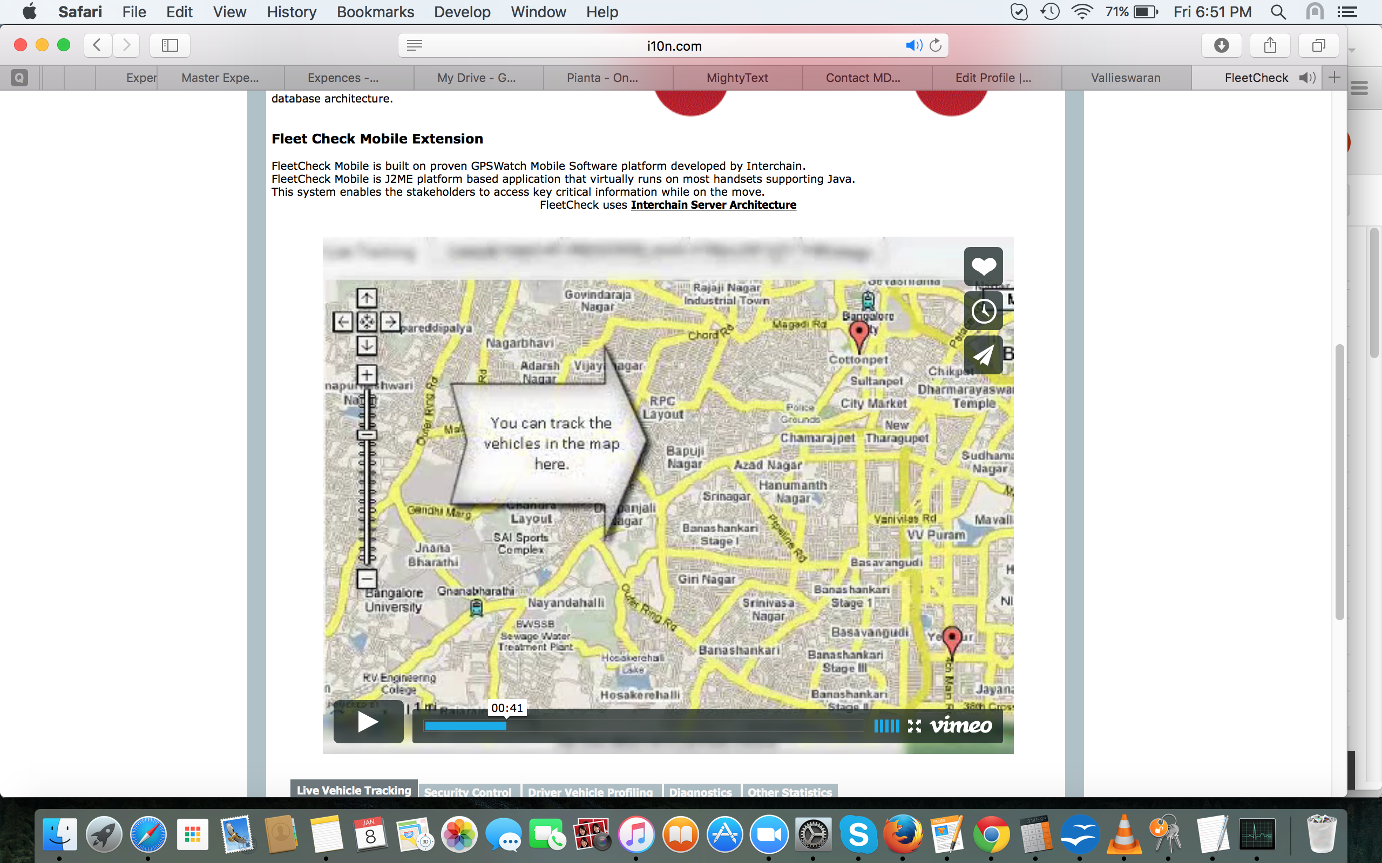This screenshot has height=863, width=1382.
Task: Open the Bookmarks menu
Action: [x=375, y=12]
